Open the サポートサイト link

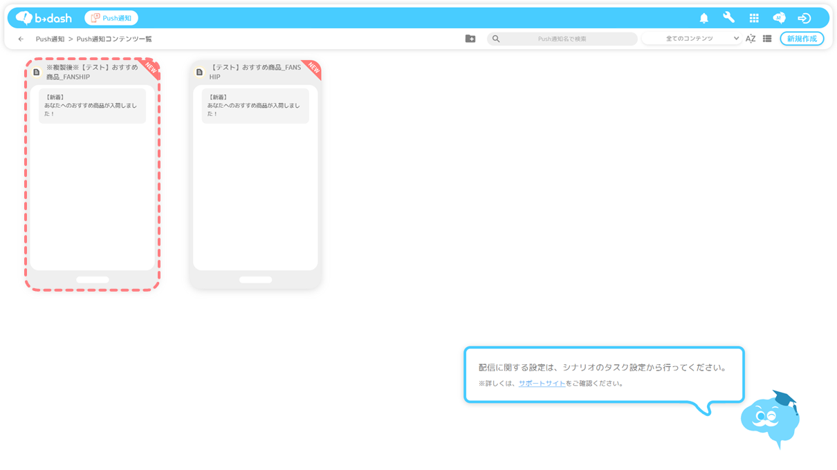(x=542, y=384)
